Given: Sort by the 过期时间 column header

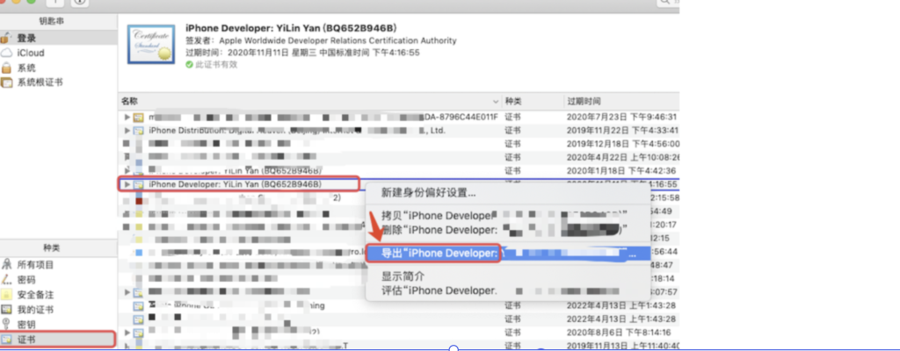Looking at the screenshot, I should 621,102.
